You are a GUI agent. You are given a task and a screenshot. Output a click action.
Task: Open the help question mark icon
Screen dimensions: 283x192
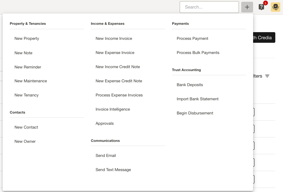coord(261,7)
